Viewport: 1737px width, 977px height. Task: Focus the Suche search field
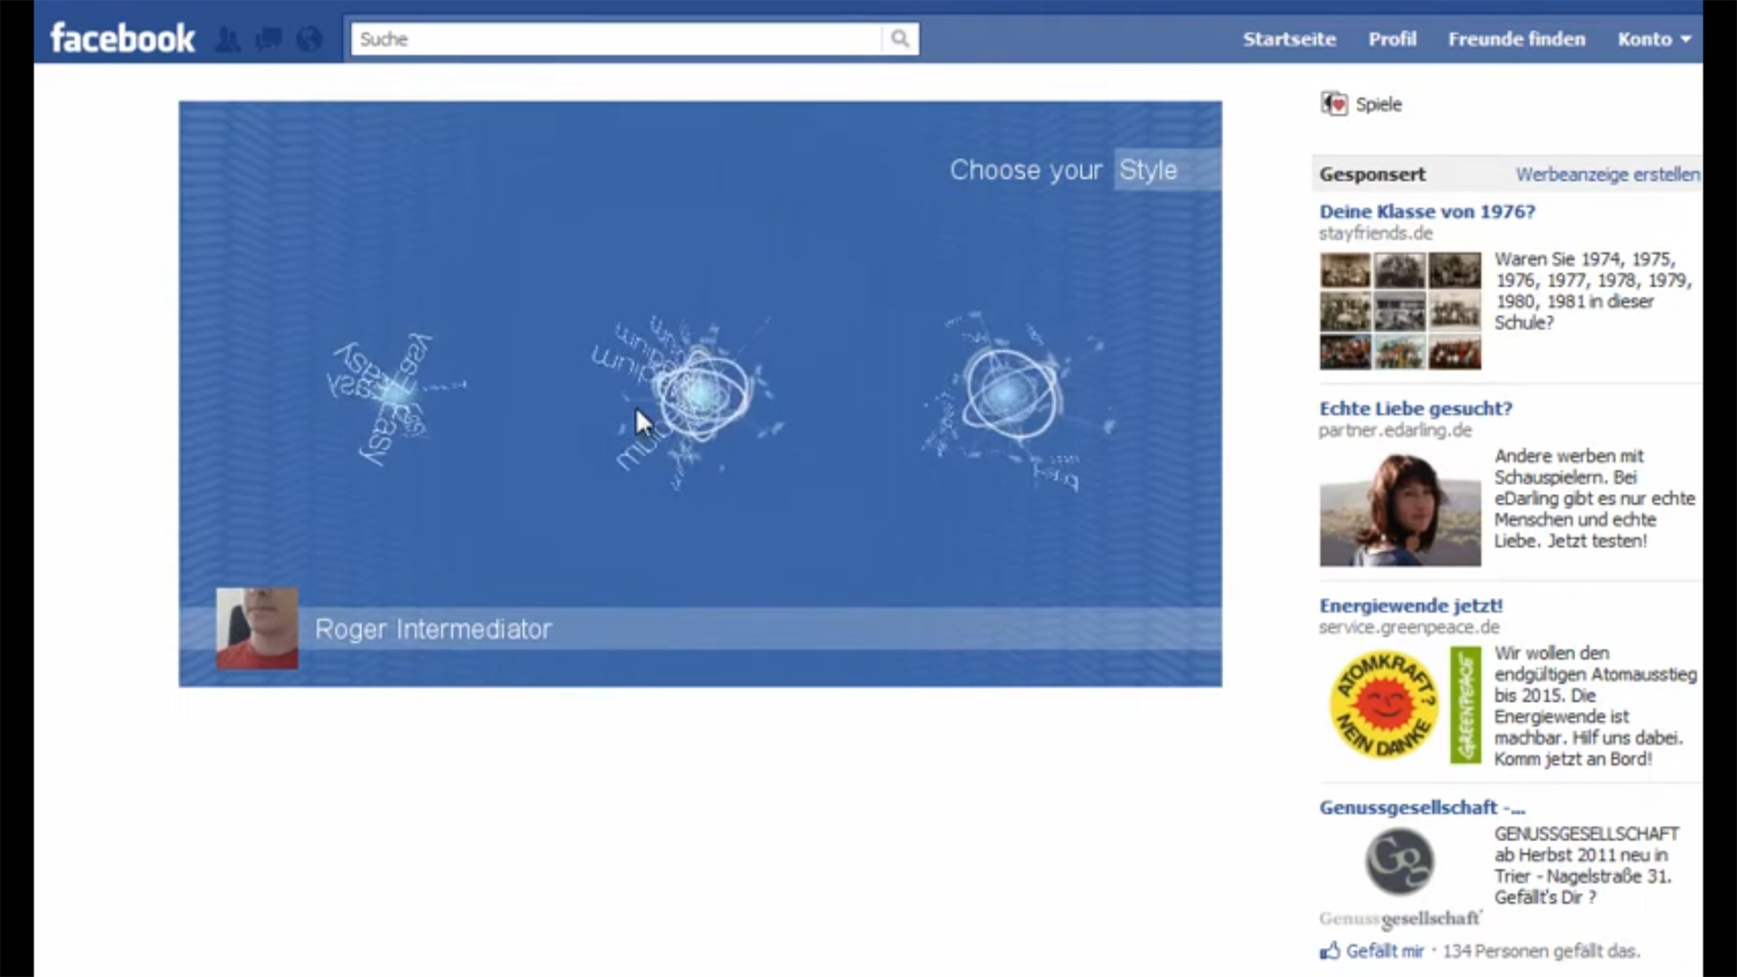point(617,39)
